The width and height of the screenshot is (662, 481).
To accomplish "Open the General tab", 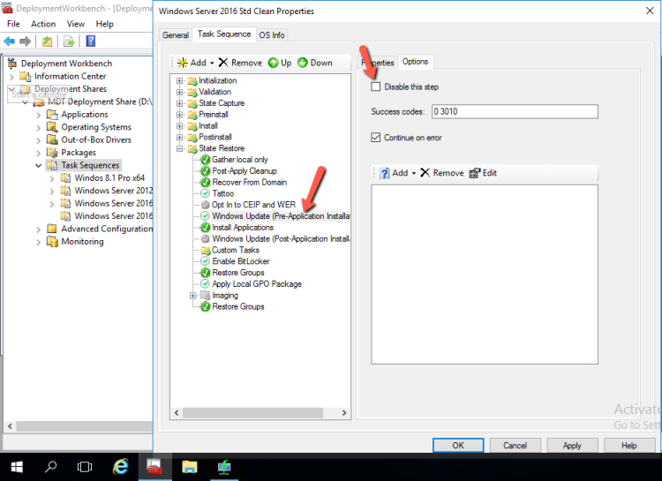I will tap(176, 34).
